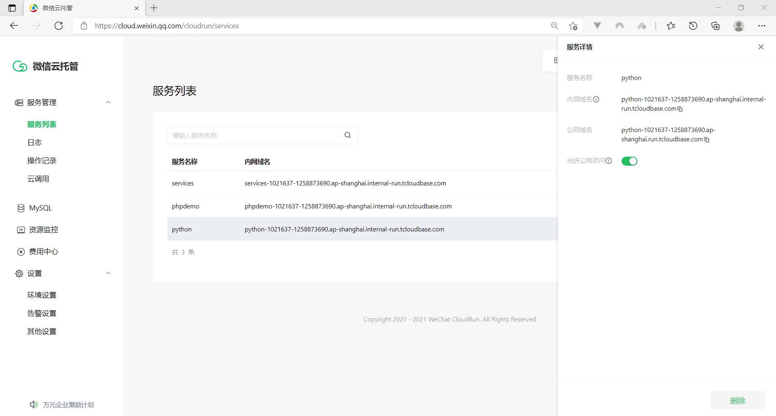Go to MySQL in sidebar
Viewport: 776px width, 416px height.
coord(40,208)
